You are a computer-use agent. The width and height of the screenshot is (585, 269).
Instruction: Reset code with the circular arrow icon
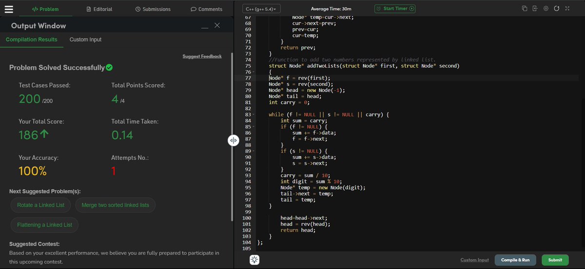(556, 8)
